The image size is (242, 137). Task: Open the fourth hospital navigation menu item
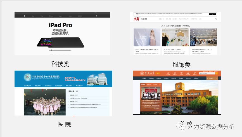pos(59,86)
